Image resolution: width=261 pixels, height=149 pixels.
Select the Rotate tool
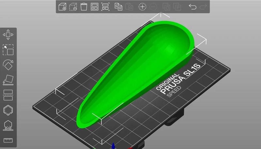point(8,65)
